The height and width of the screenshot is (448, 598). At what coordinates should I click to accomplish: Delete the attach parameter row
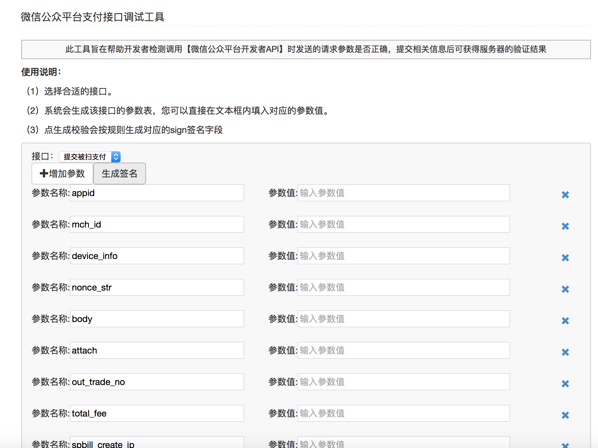565,352
